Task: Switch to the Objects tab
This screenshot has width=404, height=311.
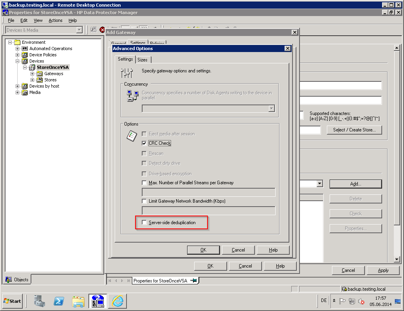Action: (x=18, y=280)
